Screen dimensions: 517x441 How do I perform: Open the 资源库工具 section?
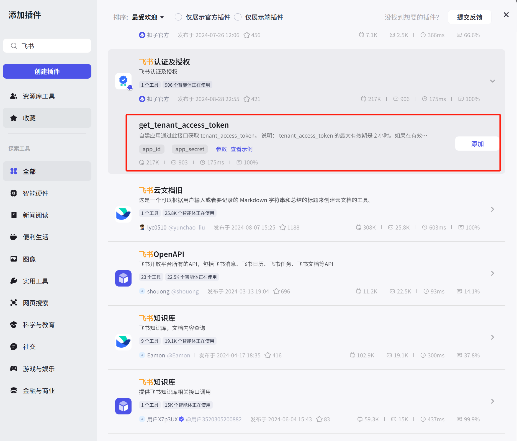(x=47, y=96)
